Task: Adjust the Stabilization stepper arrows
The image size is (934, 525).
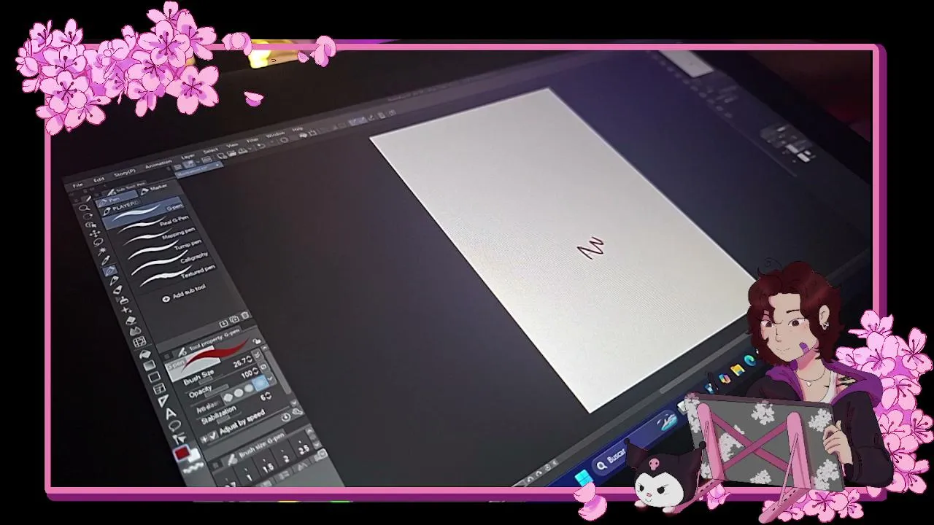Action: tap(269, 396)
